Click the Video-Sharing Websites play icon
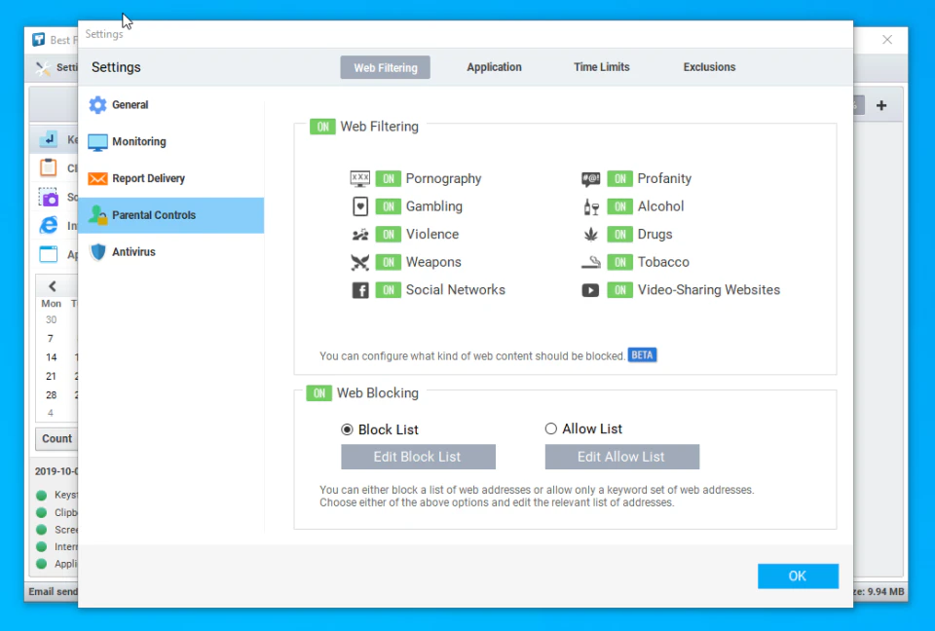 tap(590, 289)
